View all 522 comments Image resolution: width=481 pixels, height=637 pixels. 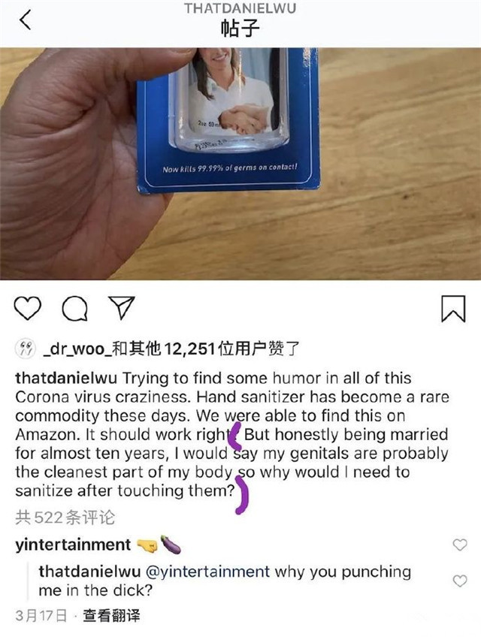click(x=65, y=517)
